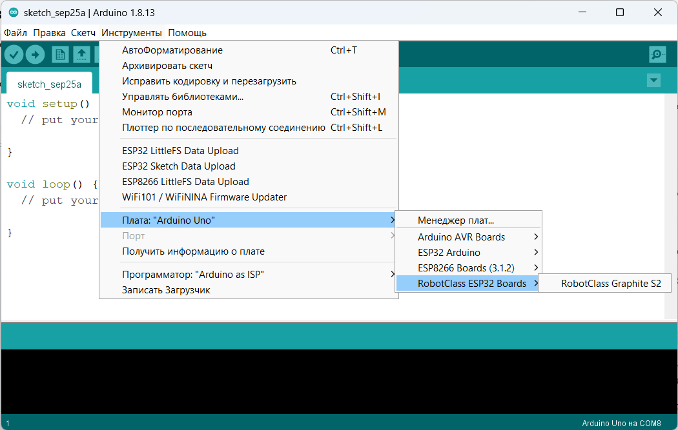
Task: Open Управлять библиотеками… item
Action: point(248,97)
